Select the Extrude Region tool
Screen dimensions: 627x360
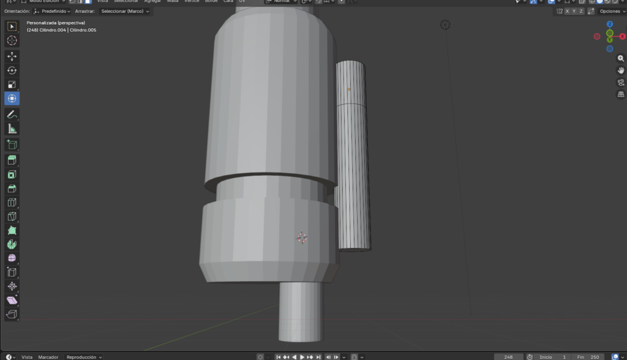[x=12, y=160]
